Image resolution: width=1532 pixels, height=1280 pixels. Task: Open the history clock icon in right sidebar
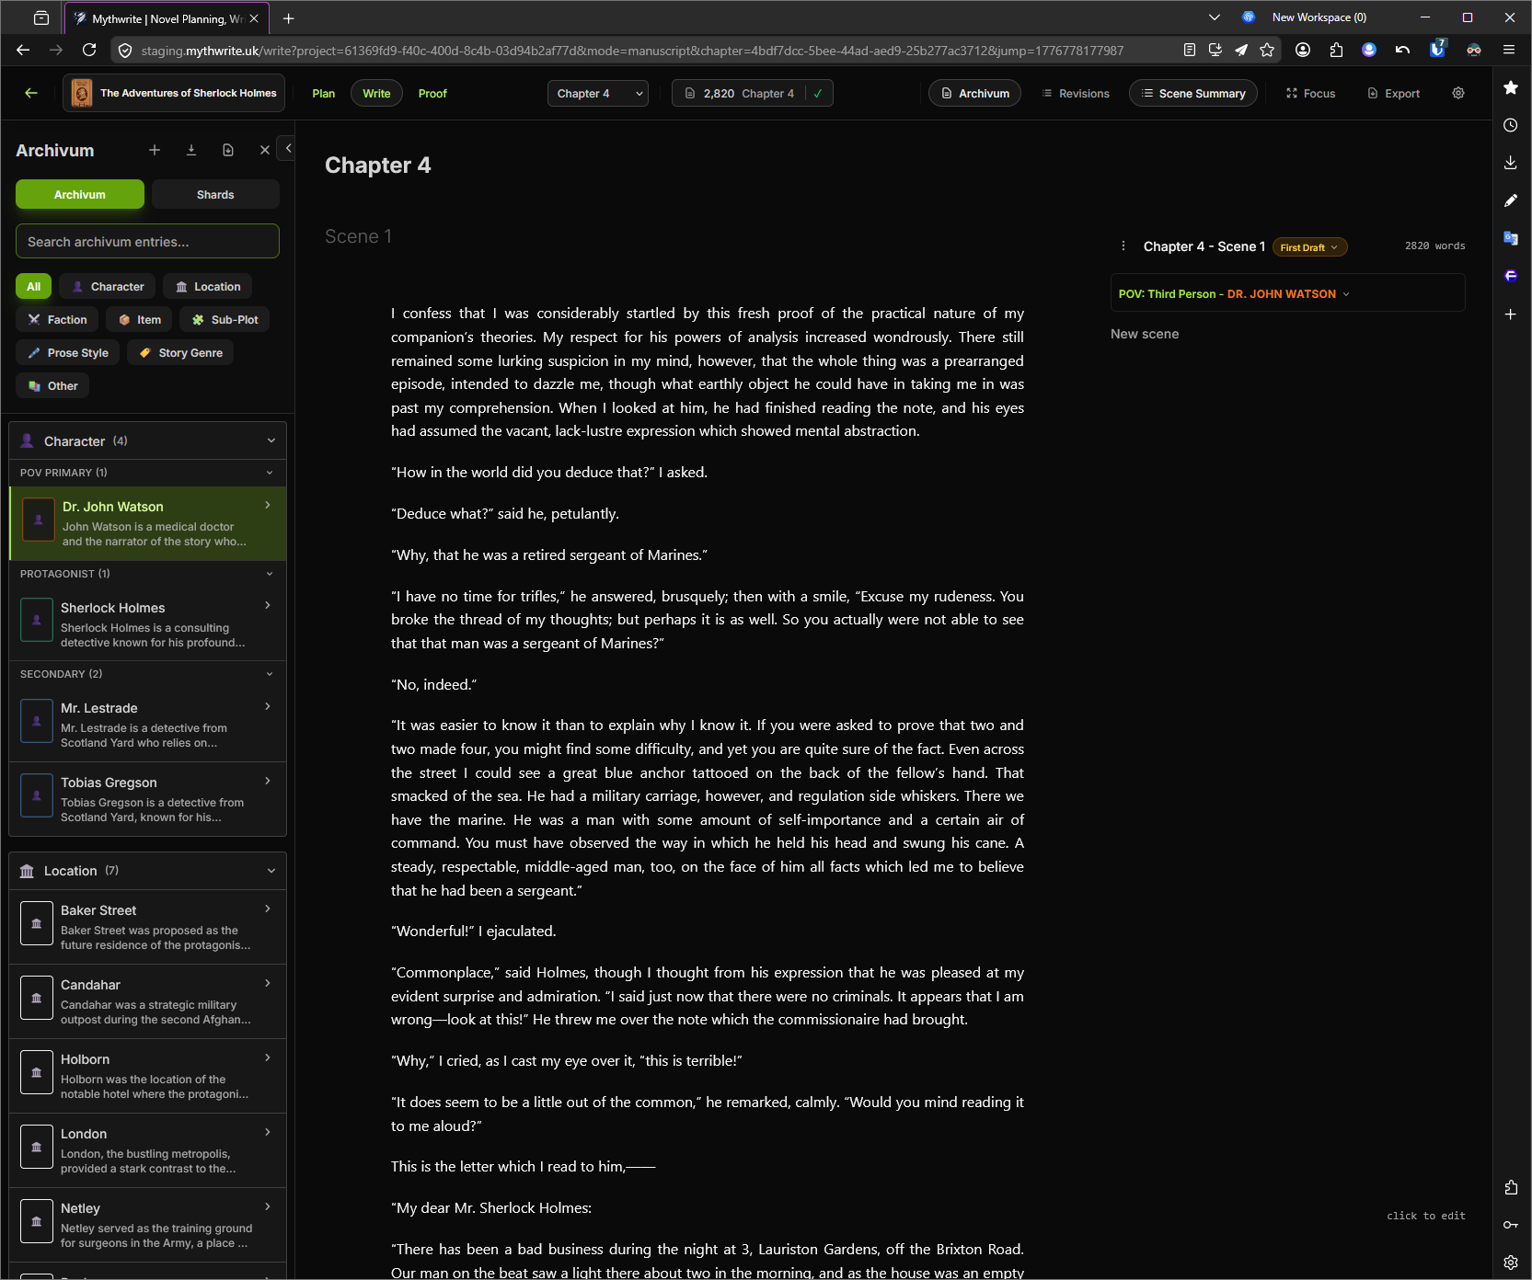(x=1511, y=125)
